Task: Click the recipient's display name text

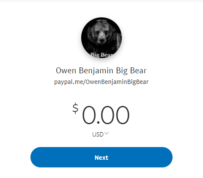Action: coord(101,70)
